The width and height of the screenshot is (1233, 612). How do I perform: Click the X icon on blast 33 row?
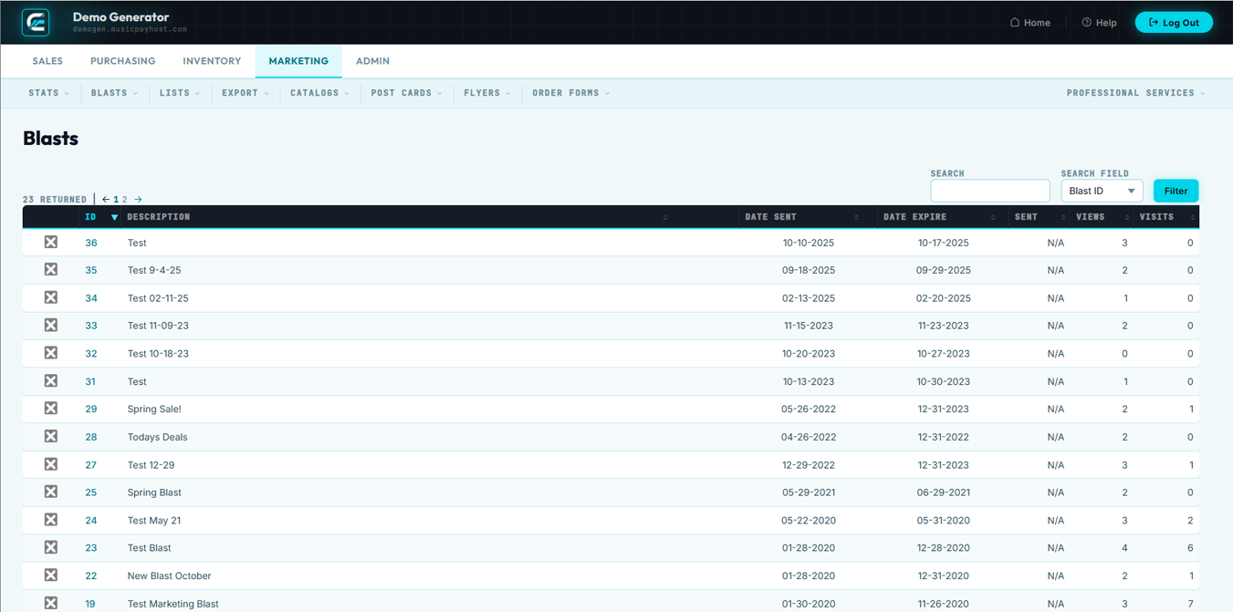click(x=51, y=325)
